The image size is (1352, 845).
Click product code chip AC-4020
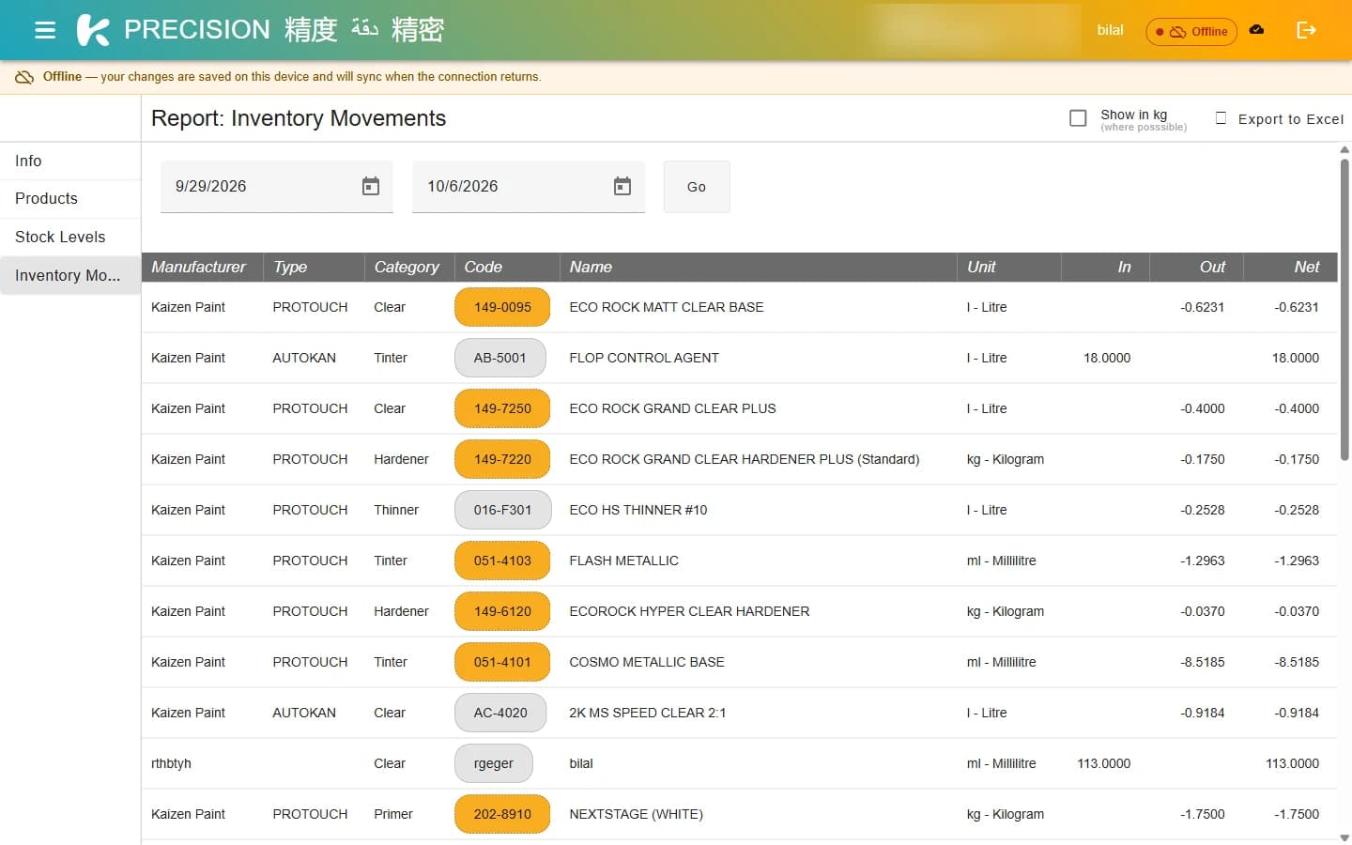(500, 713)
